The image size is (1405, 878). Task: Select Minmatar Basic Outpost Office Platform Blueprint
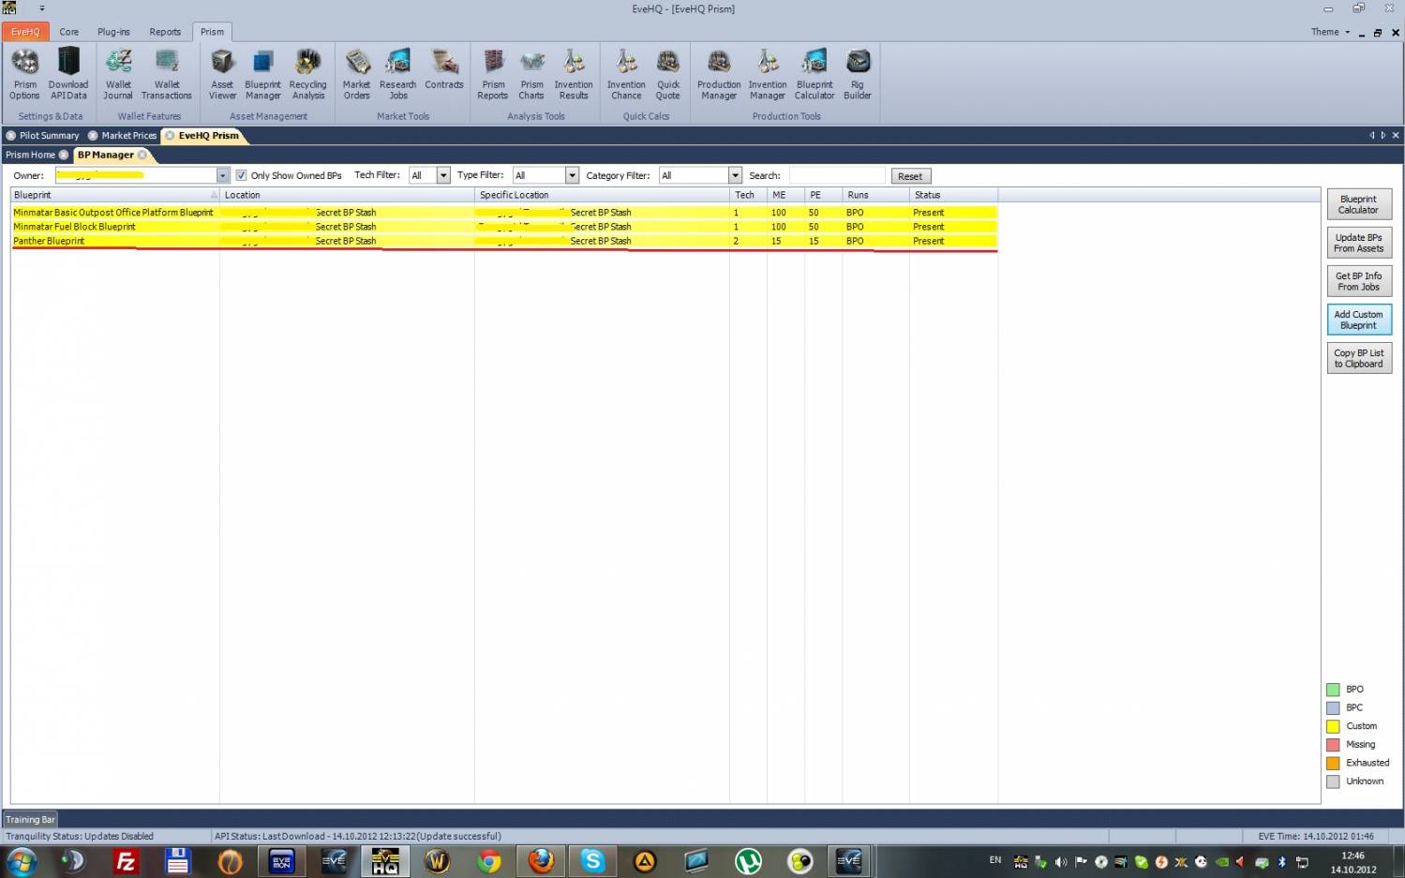504,213
